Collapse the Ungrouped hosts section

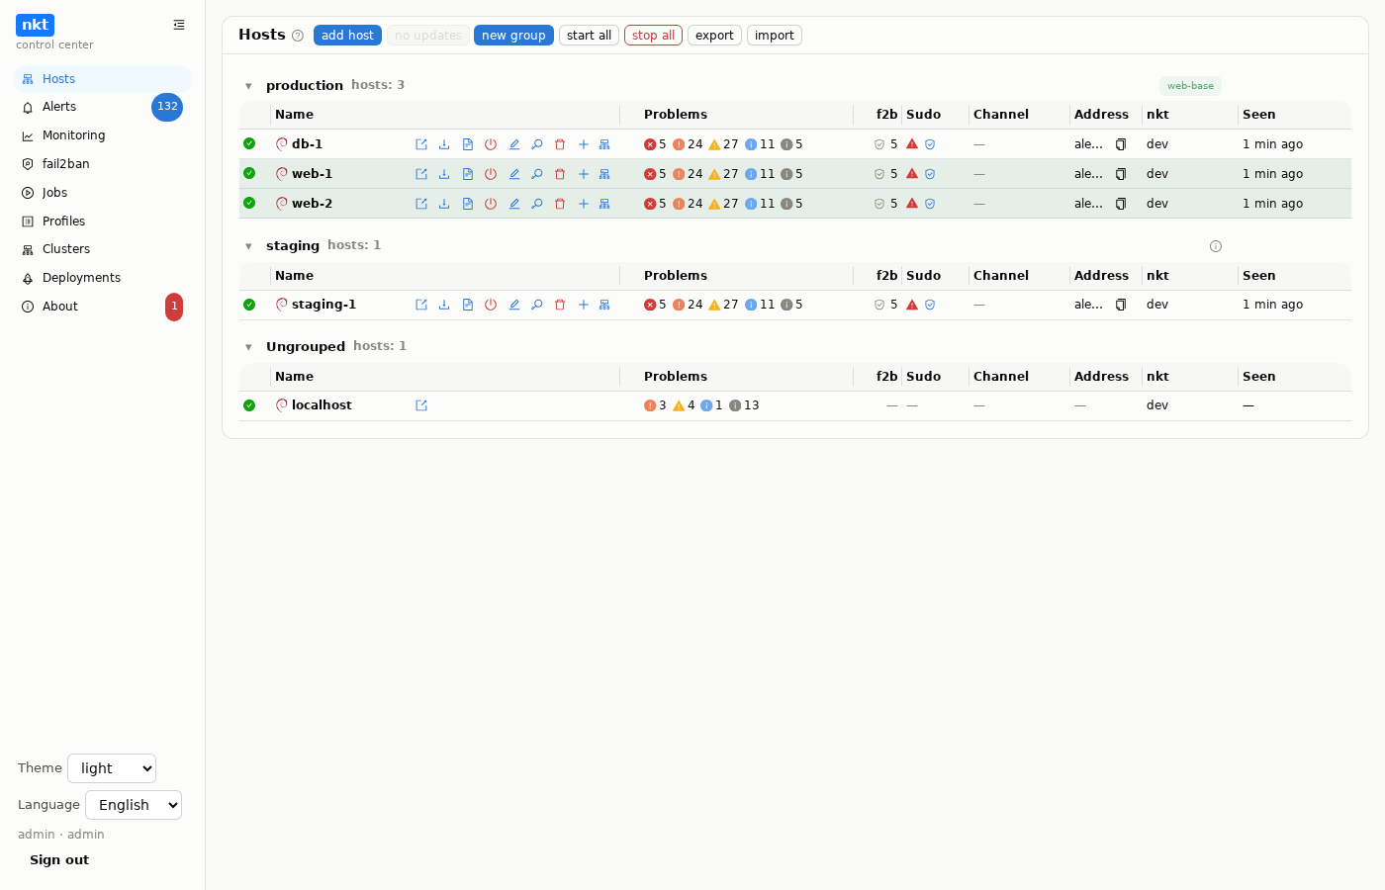pyautogui.click(x=248, y=347)
